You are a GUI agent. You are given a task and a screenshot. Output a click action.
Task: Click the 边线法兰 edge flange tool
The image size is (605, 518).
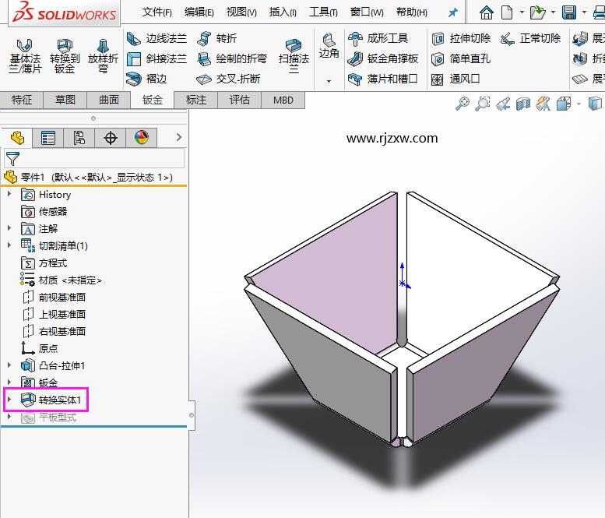pos(157,38)
